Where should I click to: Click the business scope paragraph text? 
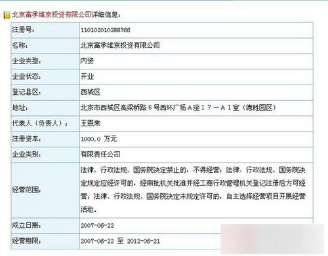click(193, 190)
